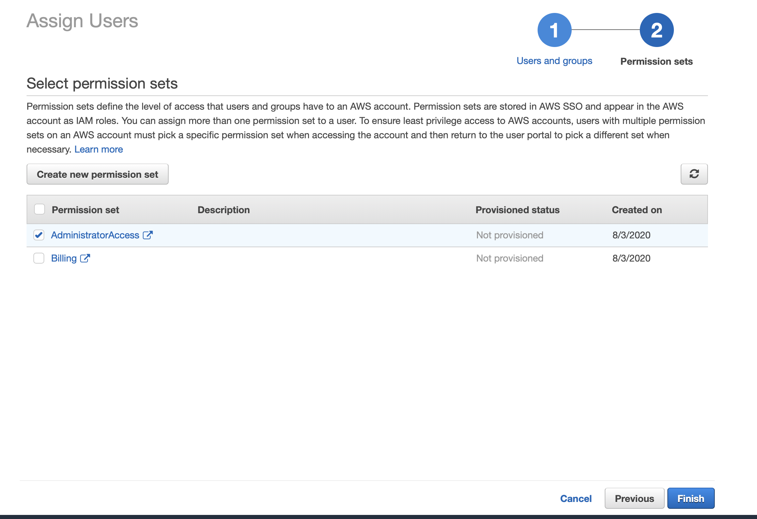Click Billing created date 8/3/2020

631,258
